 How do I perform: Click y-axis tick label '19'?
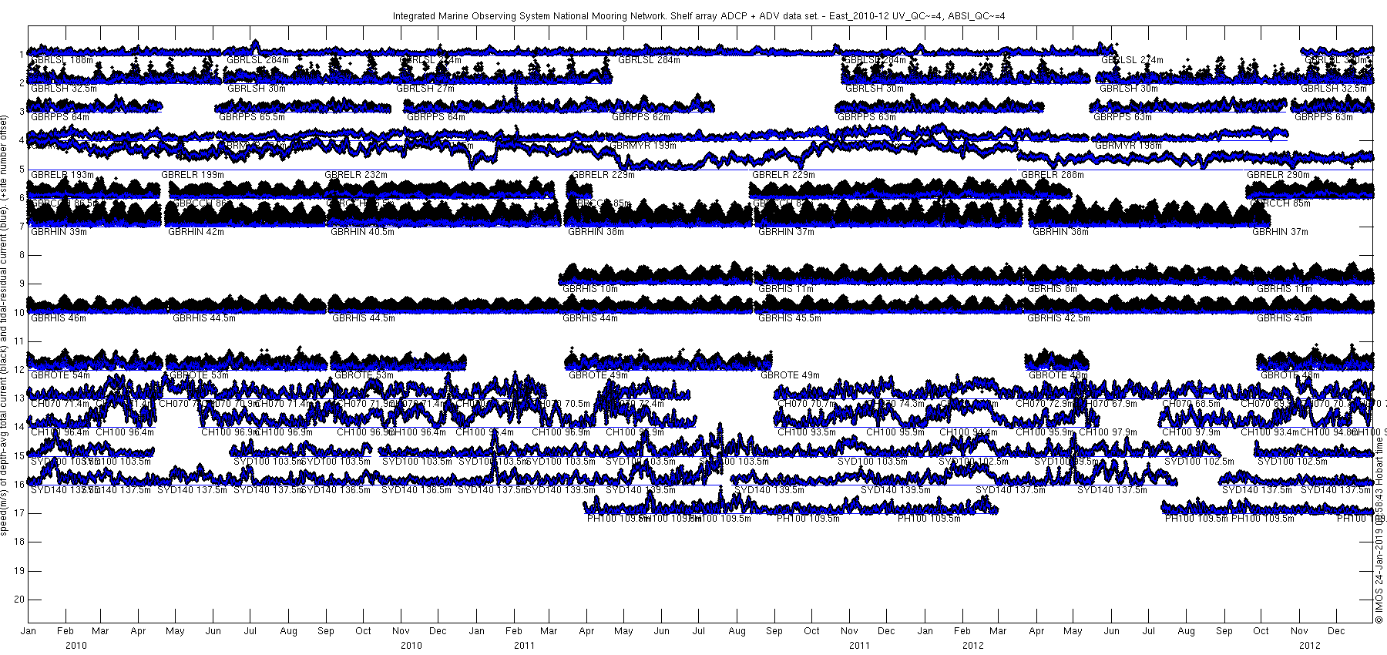click(18, 571)
